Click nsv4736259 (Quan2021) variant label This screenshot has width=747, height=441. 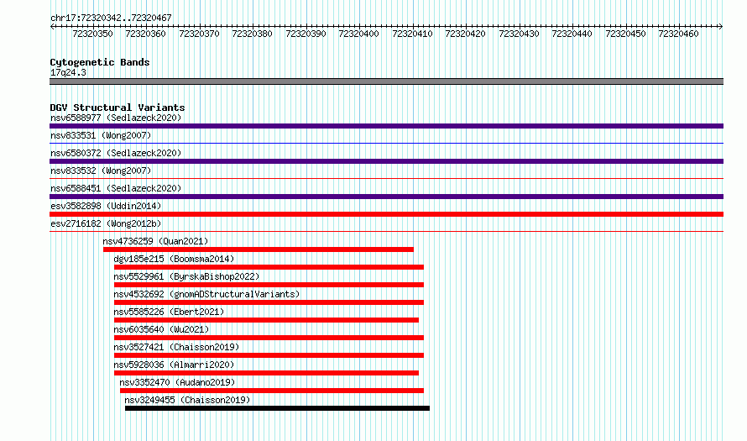coord(155,241)
